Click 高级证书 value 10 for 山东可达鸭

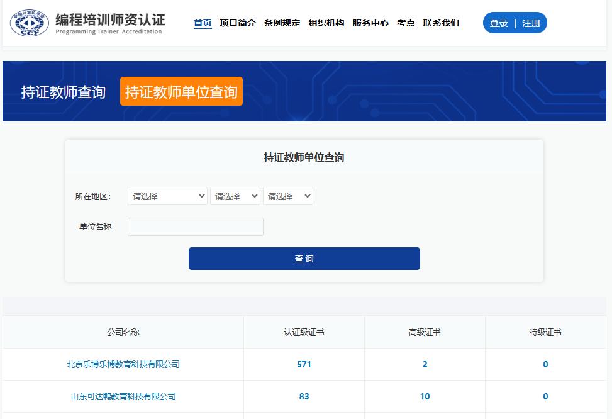click(x=425, y=396)
